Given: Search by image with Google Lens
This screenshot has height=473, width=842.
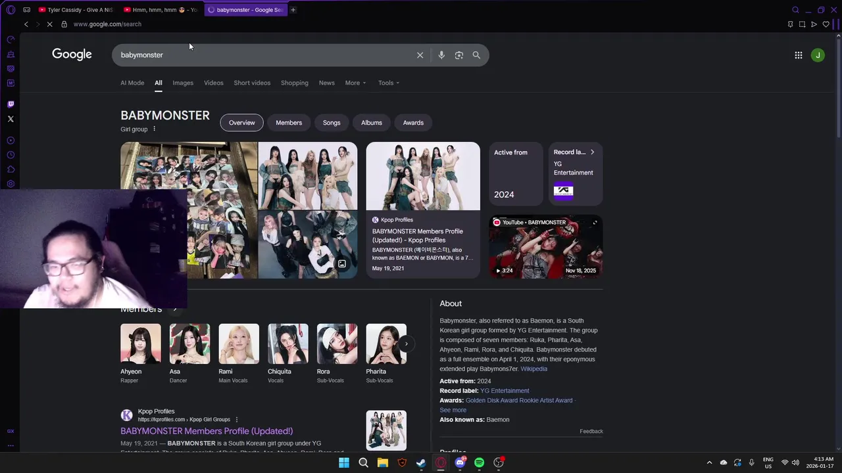Looking at the screenshot, I should [459, 55].
